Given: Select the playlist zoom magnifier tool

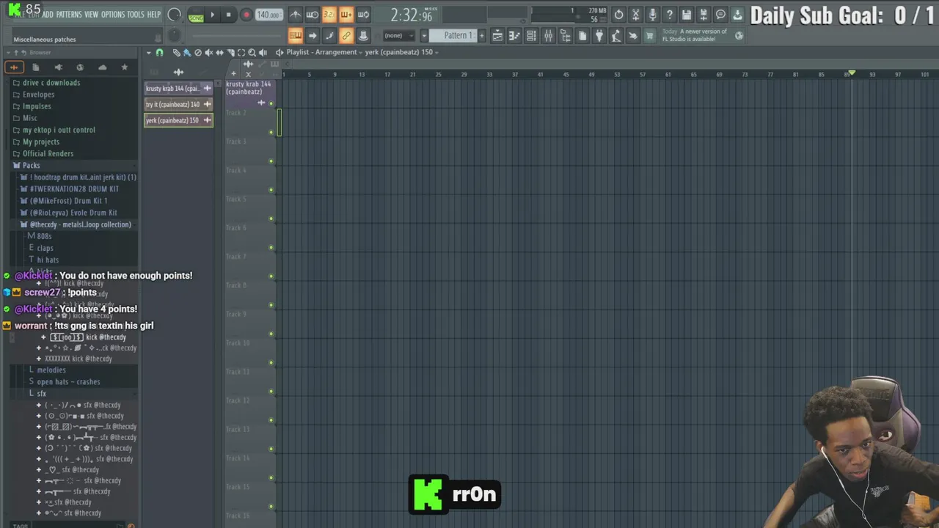Looking at the screenshot, I should (x=252, y=53).
